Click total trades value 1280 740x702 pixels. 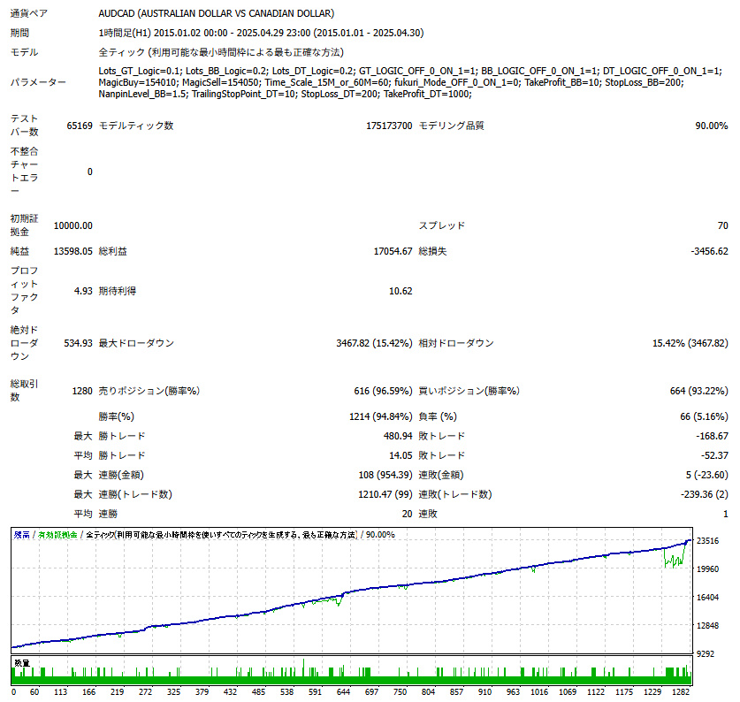click(82, 391)
